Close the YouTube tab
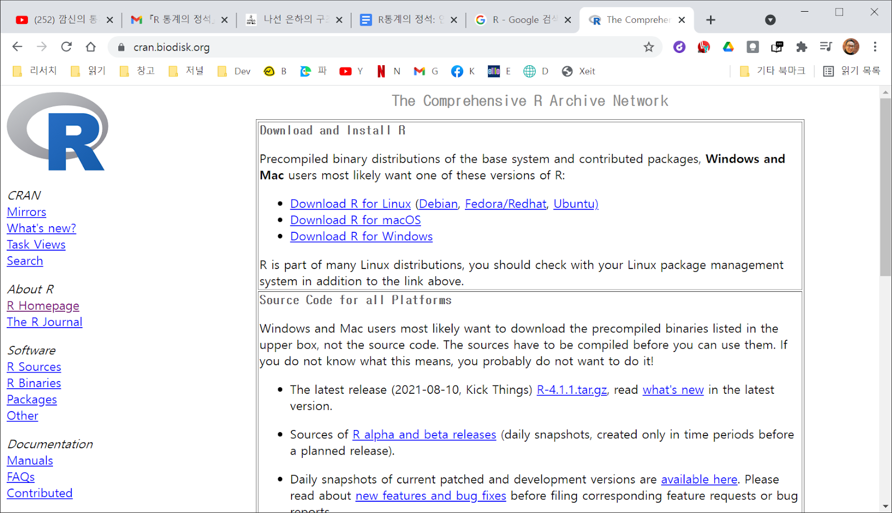The width and height of the screenshot is (892, 513). click(x=110, y=20)
